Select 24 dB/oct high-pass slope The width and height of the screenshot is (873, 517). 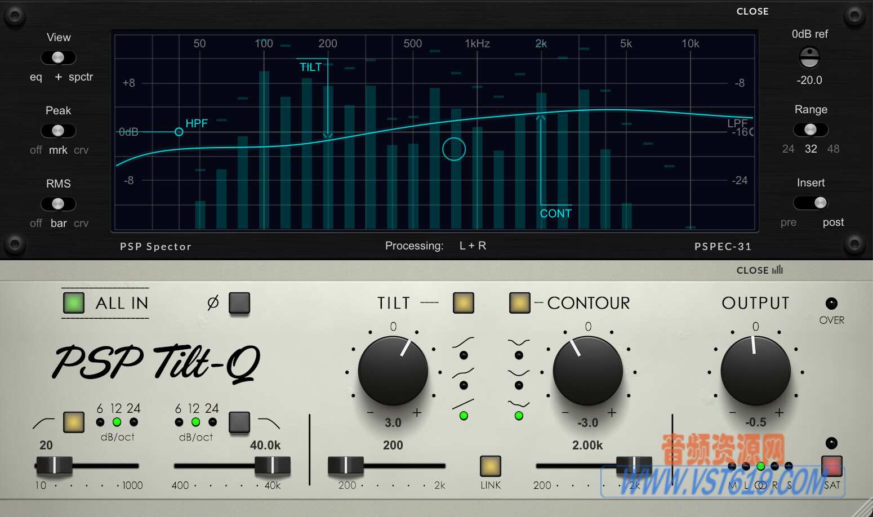133,422
